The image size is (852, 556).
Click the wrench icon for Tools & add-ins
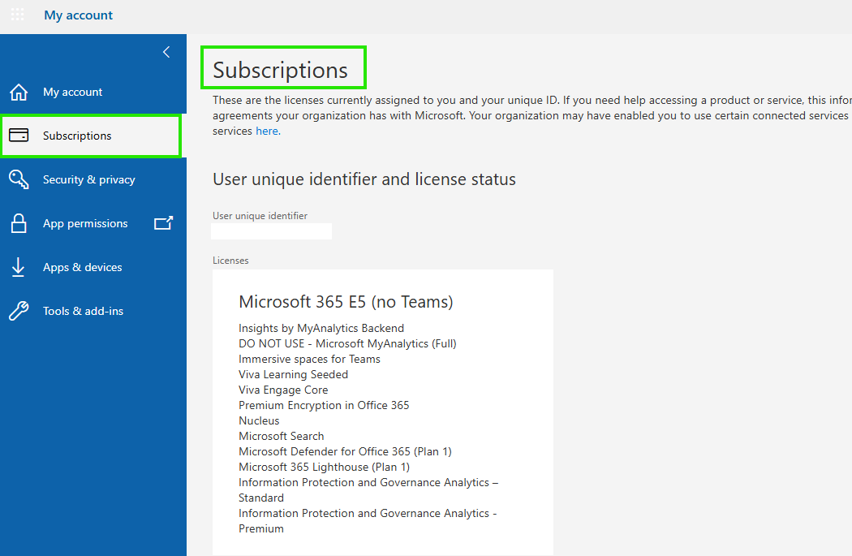click(19, 311)
